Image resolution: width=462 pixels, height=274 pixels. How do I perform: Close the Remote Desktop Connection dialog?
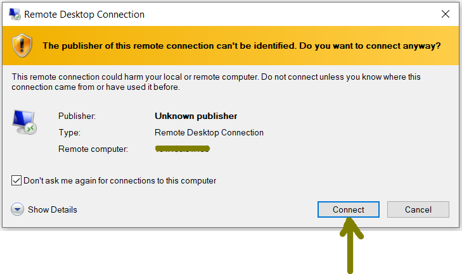(445, 14)
